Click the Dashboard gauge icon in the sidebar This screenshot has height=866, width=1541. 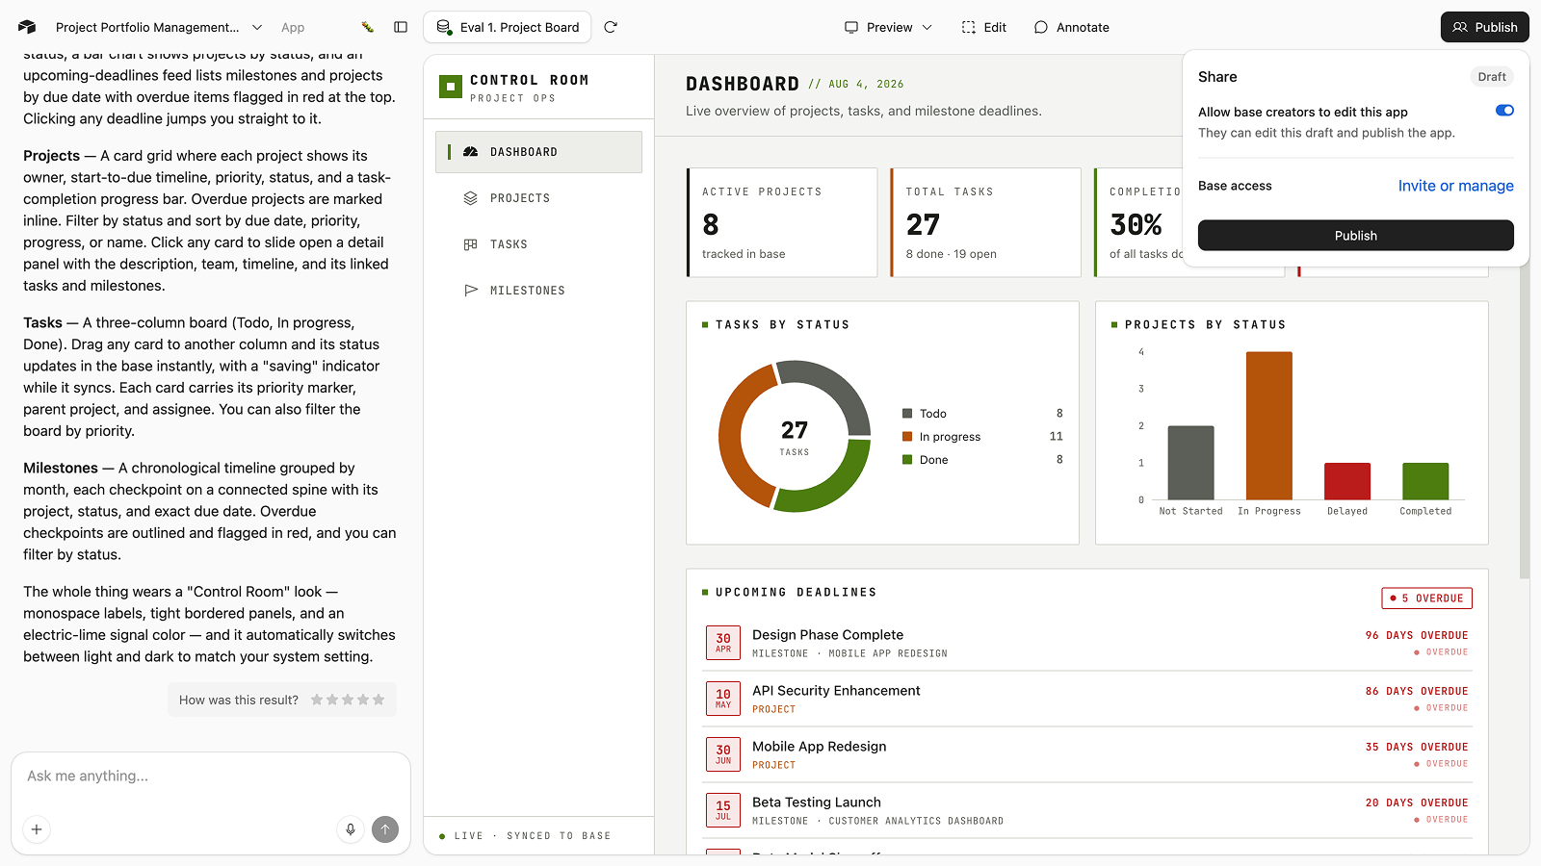[471, 152]
